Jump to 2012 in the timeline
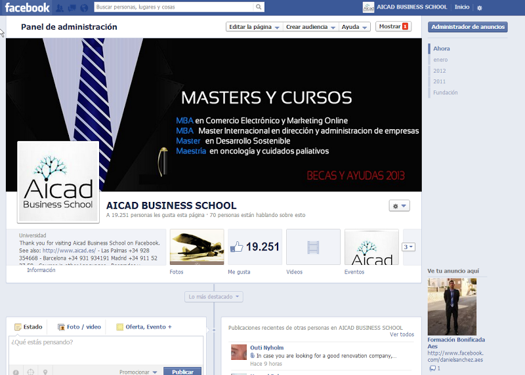The width and height of the screenshot is (525, 375). [439, 71]
